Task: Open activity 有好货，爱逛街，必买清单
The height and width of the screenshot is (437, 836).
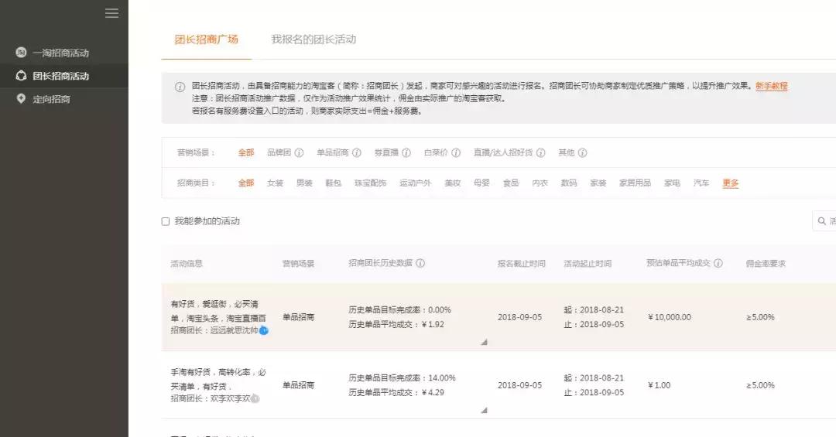Action: click(x=218, y=311)
